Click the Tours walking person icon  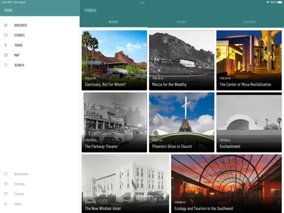[x=6, y=45]
